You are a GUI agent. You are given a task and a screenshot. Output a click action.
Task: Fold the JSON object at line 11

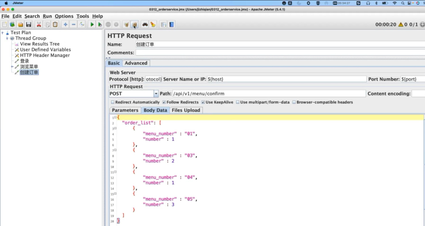(115, 172)
